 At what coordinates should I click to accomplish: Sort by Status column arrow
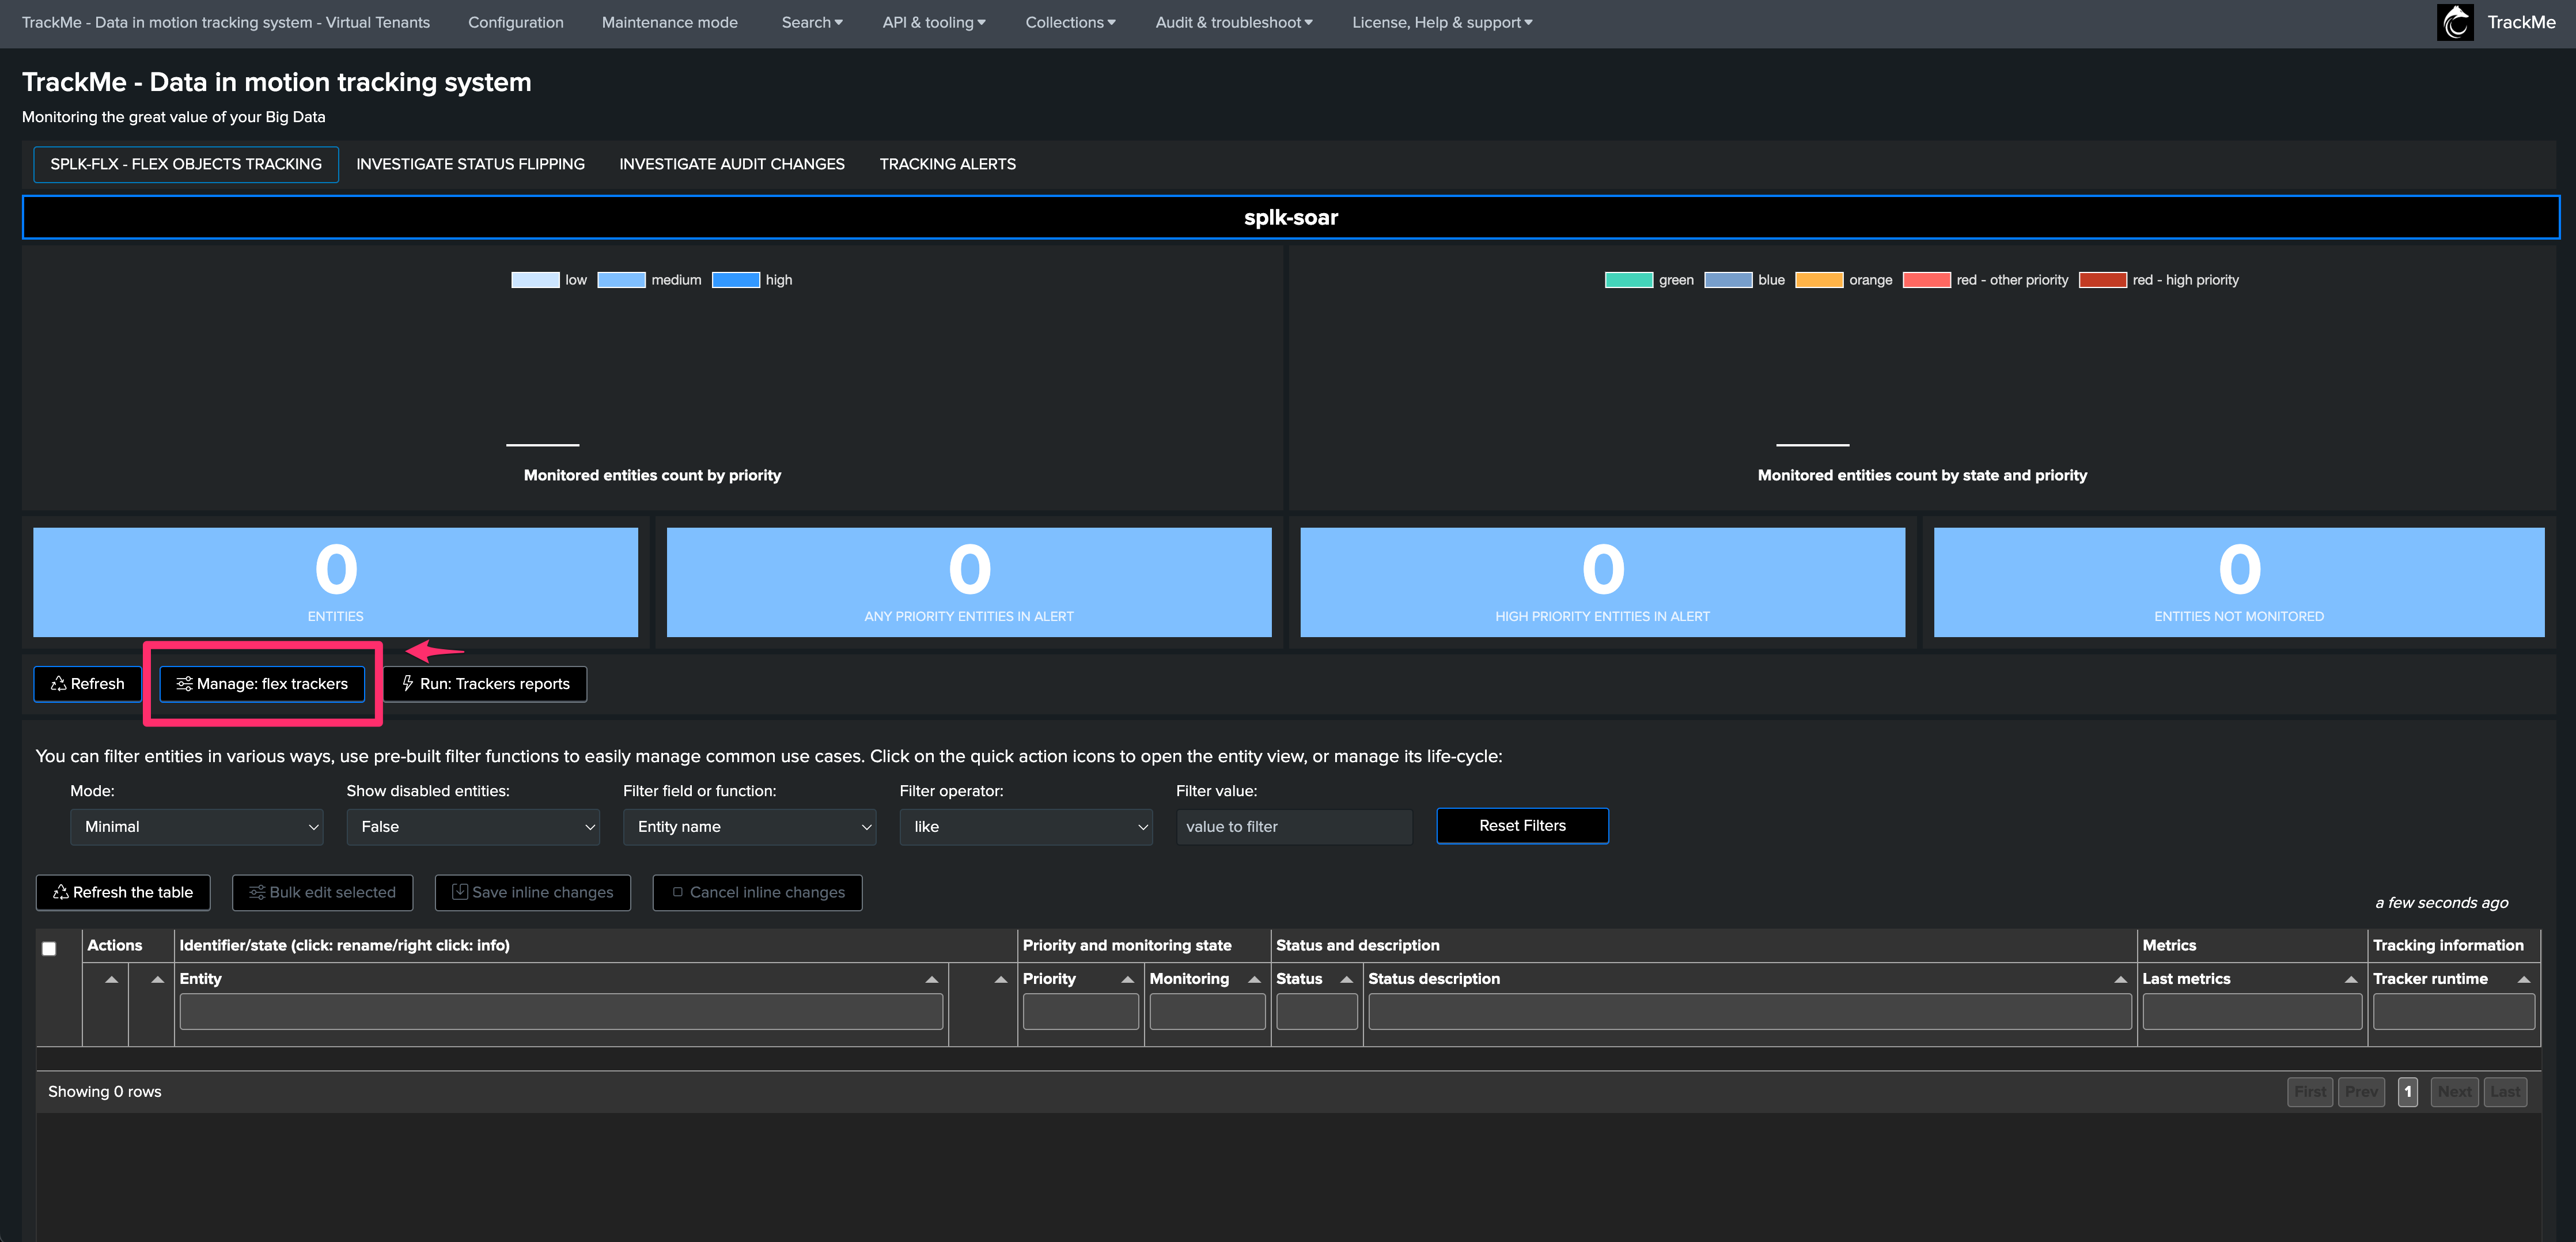(x=1346, y=979)
